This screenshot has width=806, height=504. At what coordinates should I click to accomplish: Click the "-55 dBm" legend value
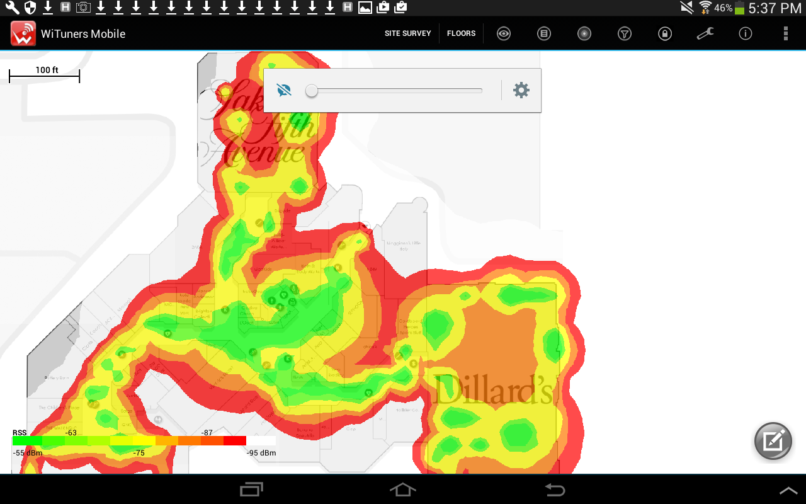click(x=28, y=453)
